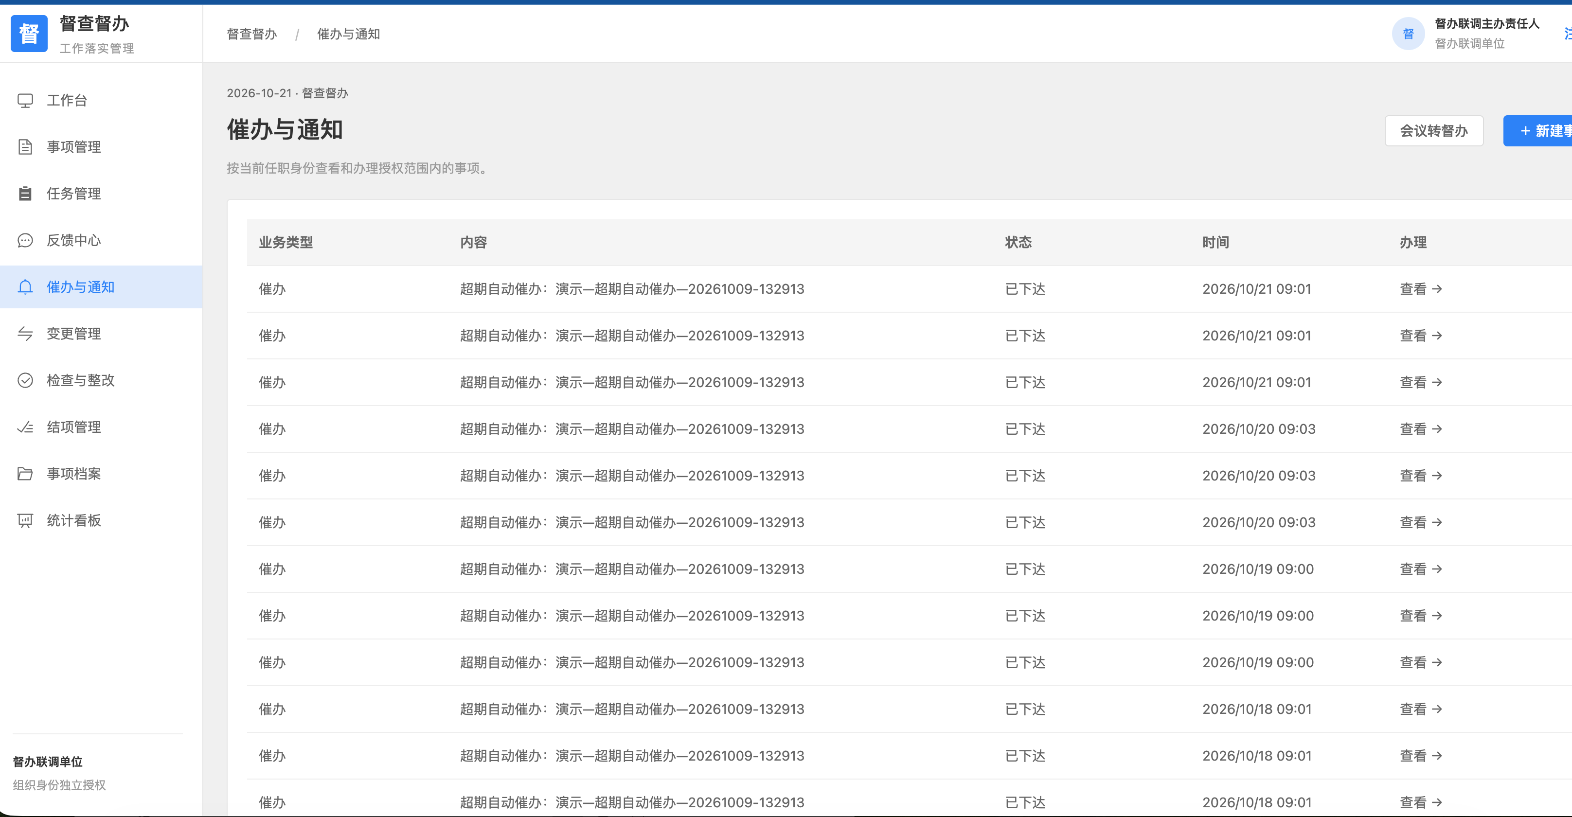Click the 检查与整改 check-circle icon
1572x817 pixels.
25,380
